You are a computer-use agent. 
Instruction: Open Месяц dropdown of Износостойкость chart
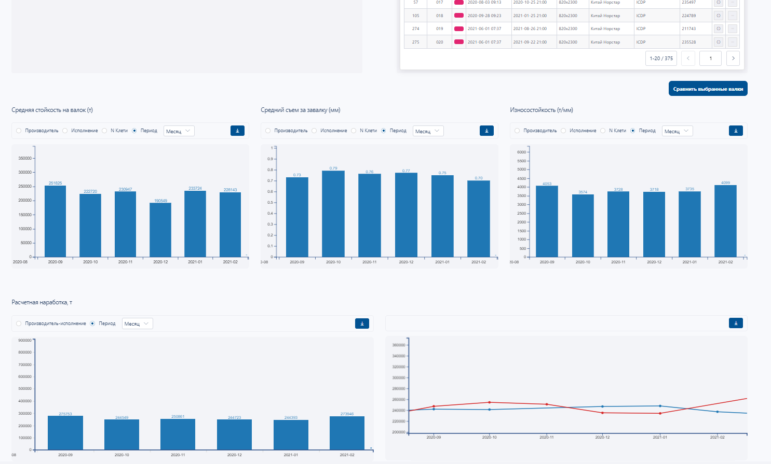678,131
